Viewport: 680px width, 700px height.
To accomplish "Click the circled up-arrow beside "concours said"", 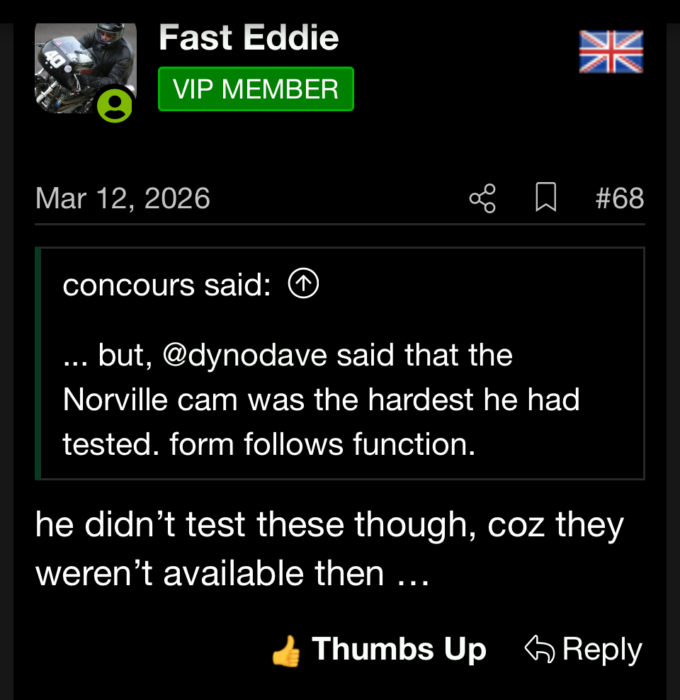I will point(303,285).
